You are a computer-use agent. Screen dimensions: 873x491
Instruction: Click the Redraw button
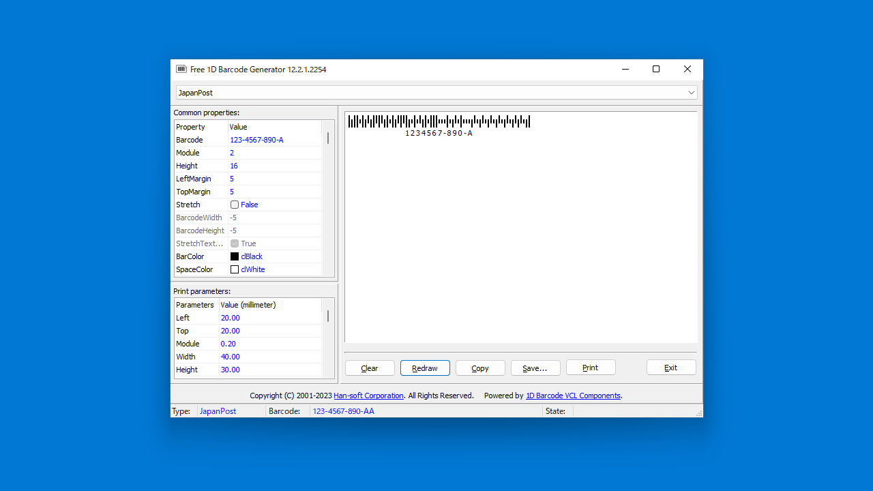(x=425, y=368)
